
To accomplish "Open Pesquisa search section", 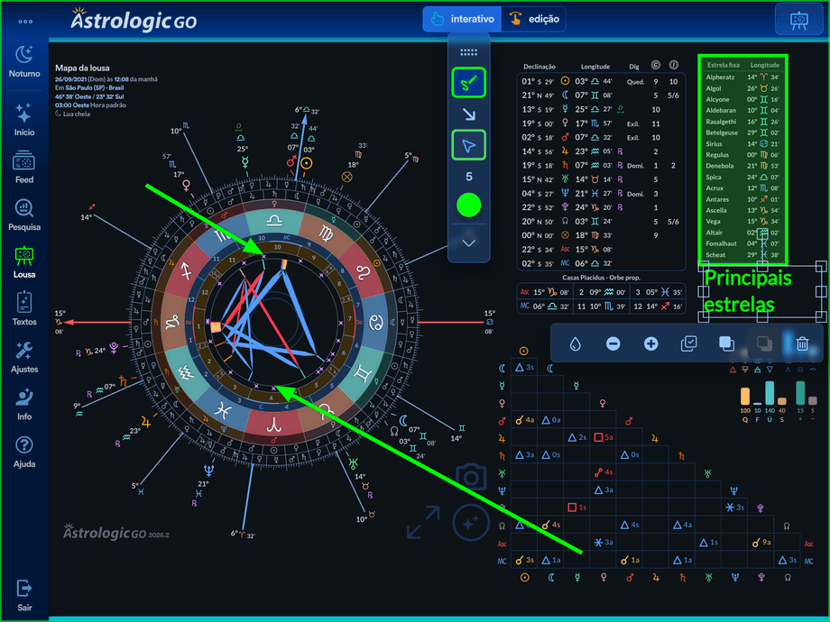I will pos(24,215).
